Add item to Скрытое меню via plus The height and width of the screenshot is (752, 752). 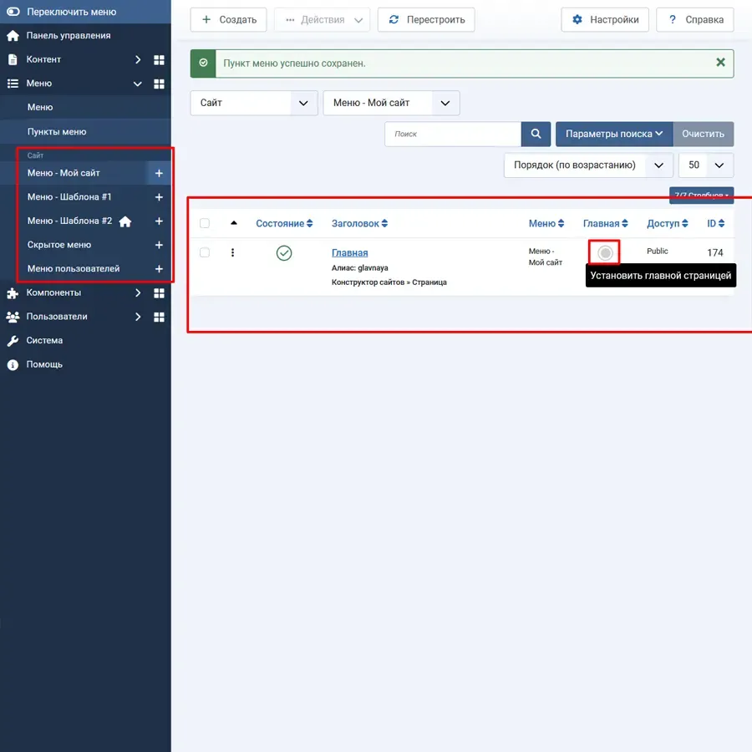click(159, 245)
